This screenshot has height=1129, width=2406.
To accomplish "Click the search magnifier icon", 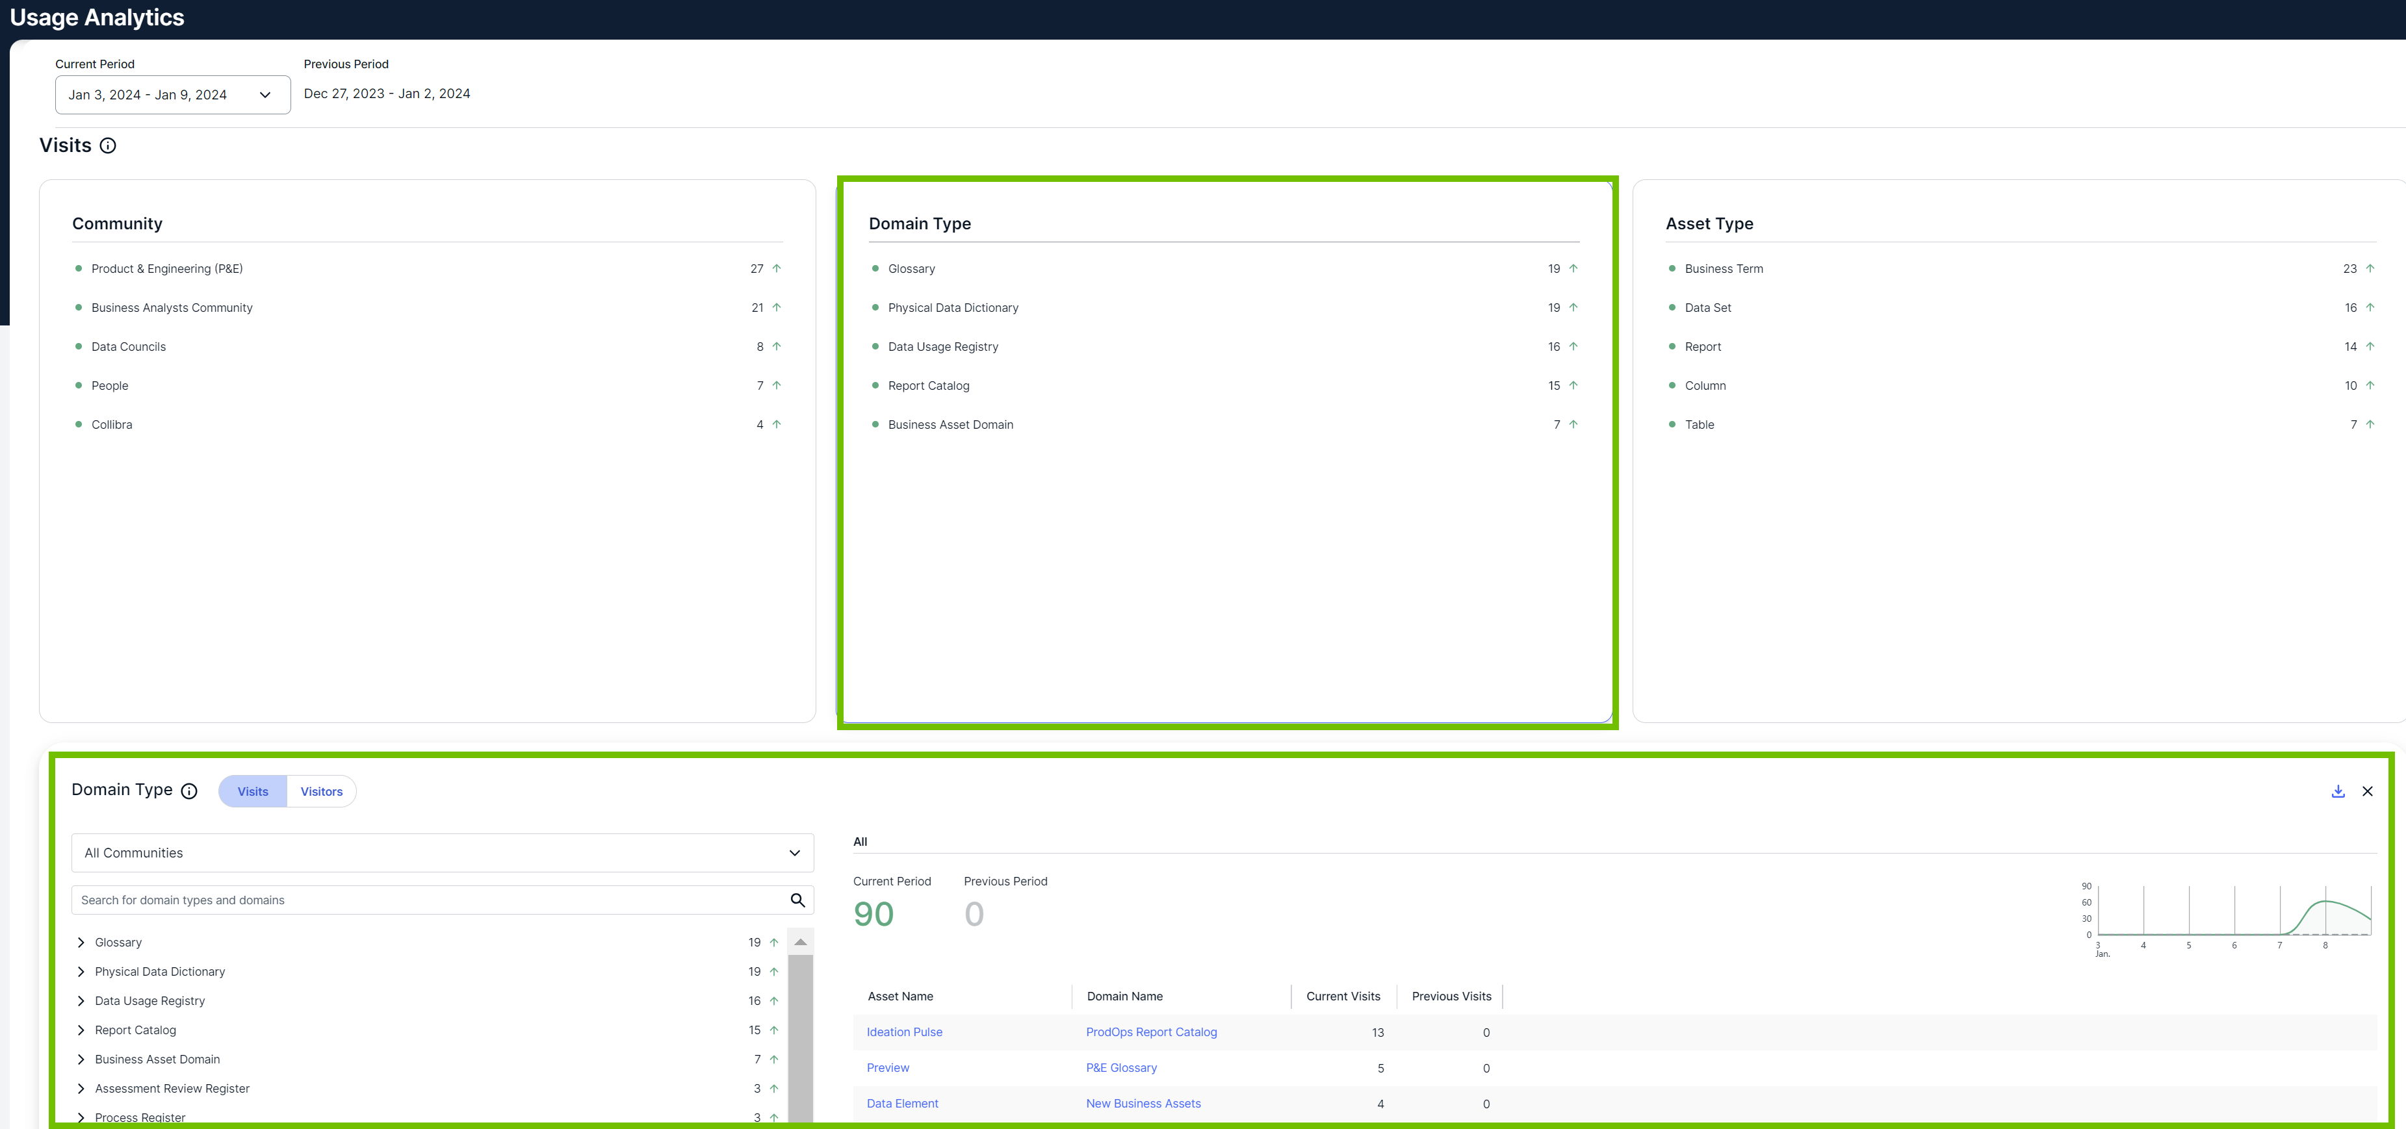I will click(x=797, y=900).
